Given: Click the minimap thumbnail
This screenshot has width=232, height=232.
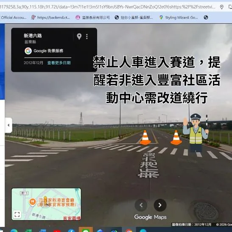Looking at the screenshot, I should [46, 204].
